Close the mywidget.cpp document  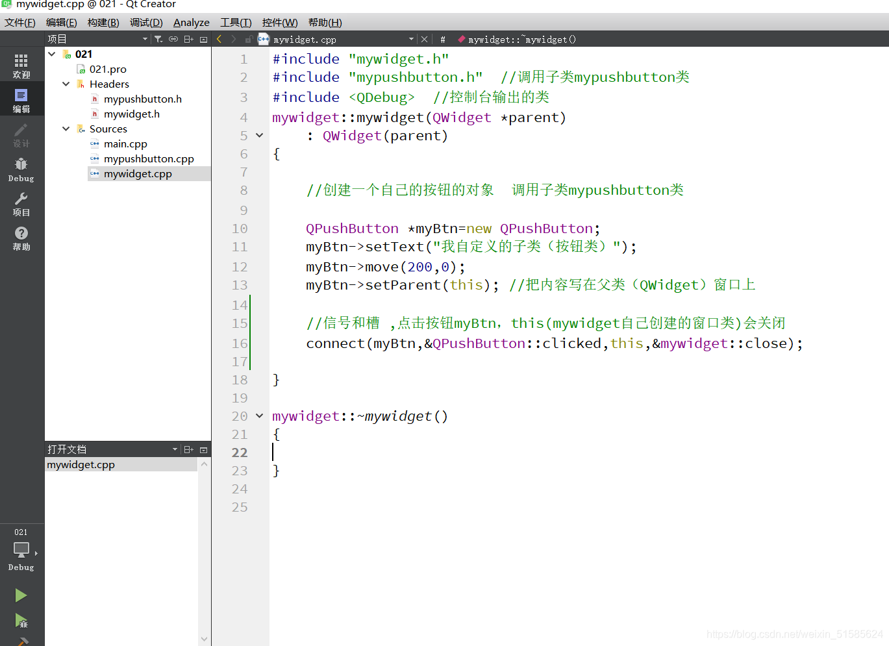425,40
